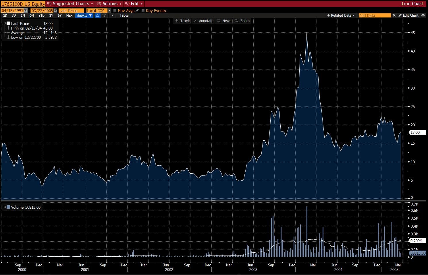Select the 5Y time range

(60, 16)
